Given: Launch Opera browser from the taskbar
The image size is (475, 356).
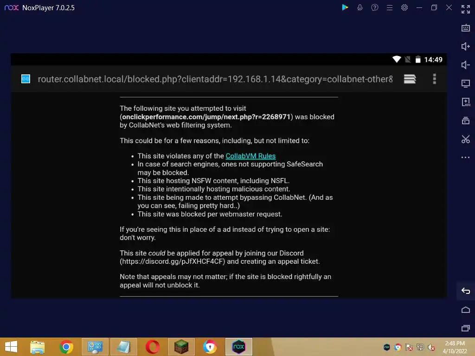Looking at the screenshot, I should coord(152,347).
